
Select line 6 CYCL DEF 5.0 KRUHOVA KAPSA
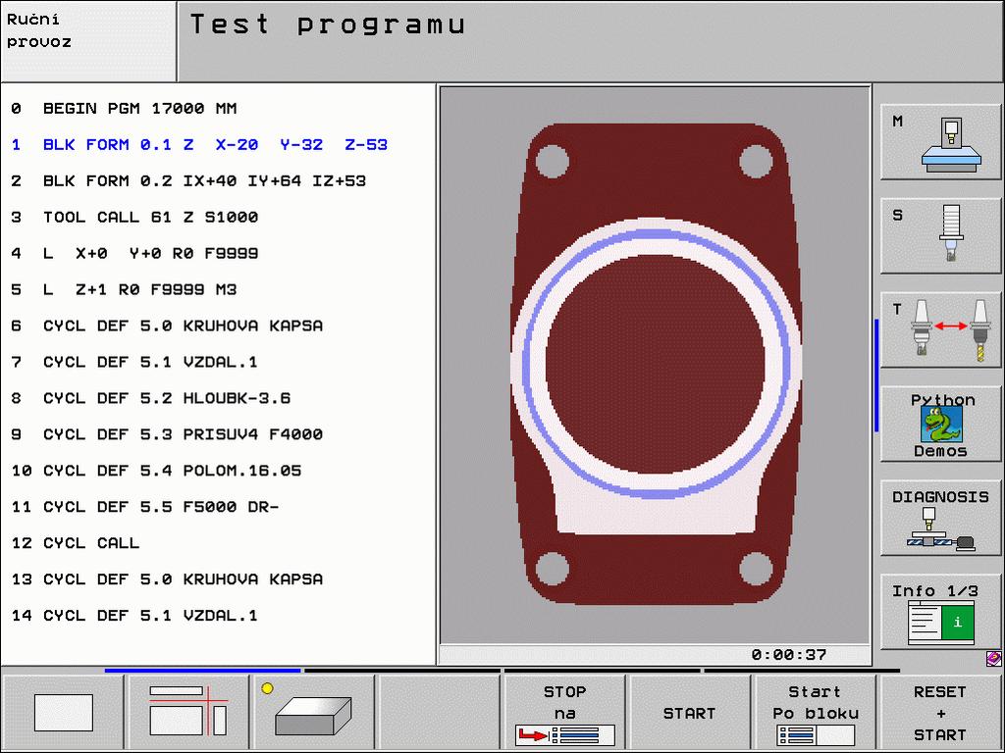[x=218, y=326]
